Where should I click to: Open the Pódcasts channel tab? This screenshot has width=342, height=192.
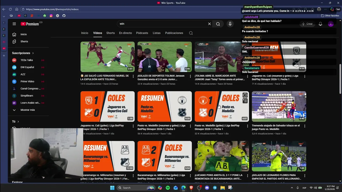[142, 33]
